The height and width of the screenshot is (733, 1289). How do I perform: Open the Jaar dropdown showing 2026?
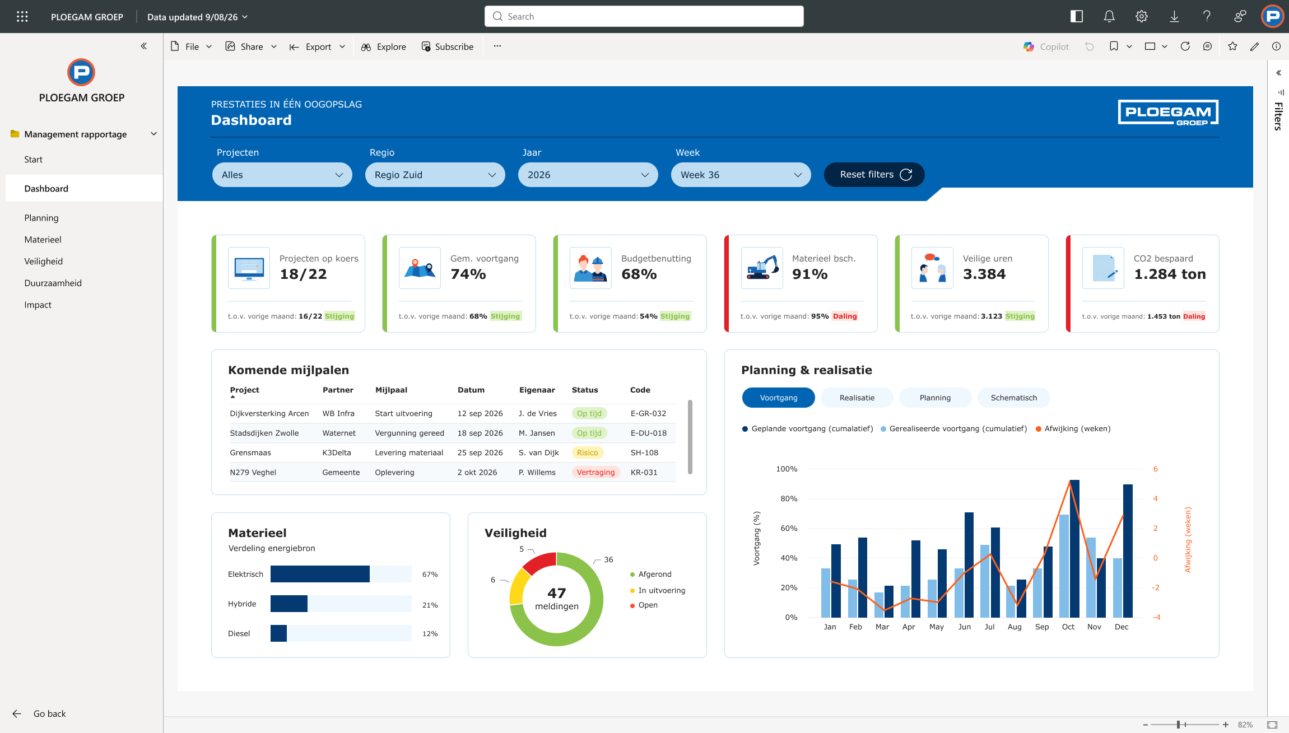588,175
